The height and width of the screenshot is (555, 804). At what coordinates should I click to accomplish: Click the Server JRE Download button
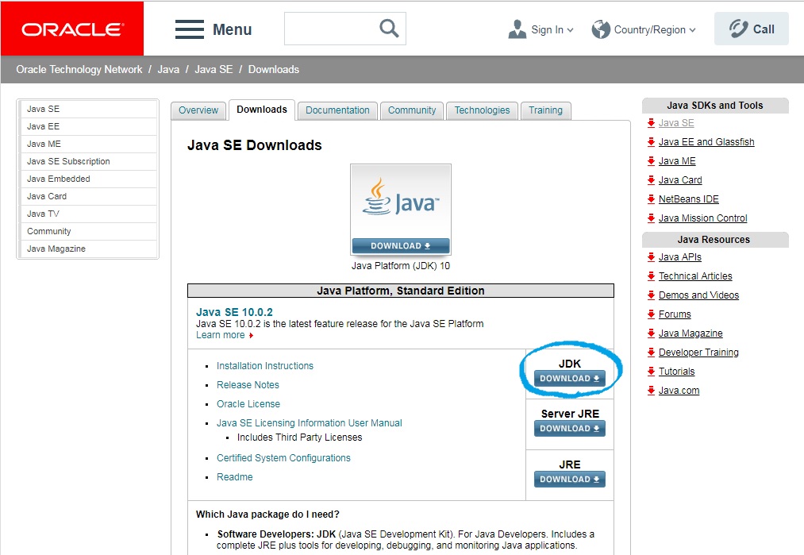click(x=570, y=428)
